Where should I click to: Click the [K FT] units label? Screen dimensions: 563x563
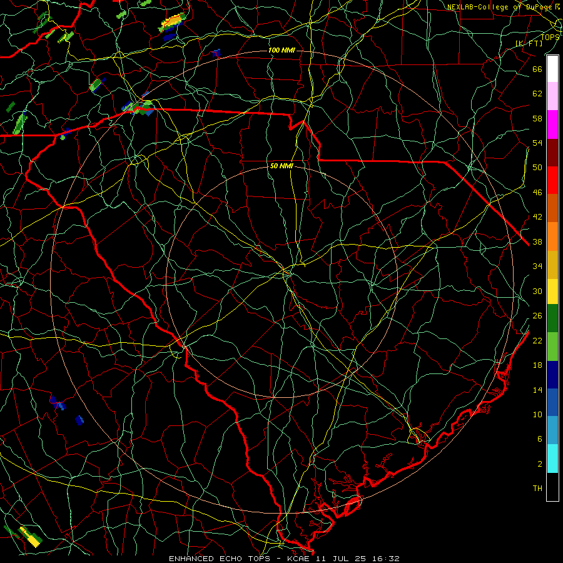point(529,43)
